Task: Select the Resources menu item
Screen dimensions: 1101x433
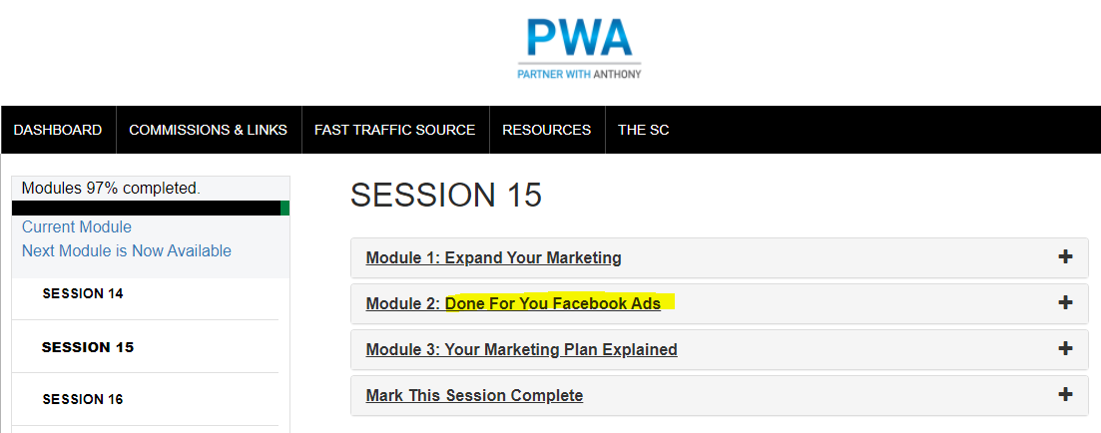Action: click(546, 130)
